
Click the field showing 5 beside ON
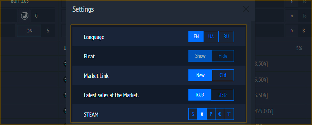coord(48,31)
